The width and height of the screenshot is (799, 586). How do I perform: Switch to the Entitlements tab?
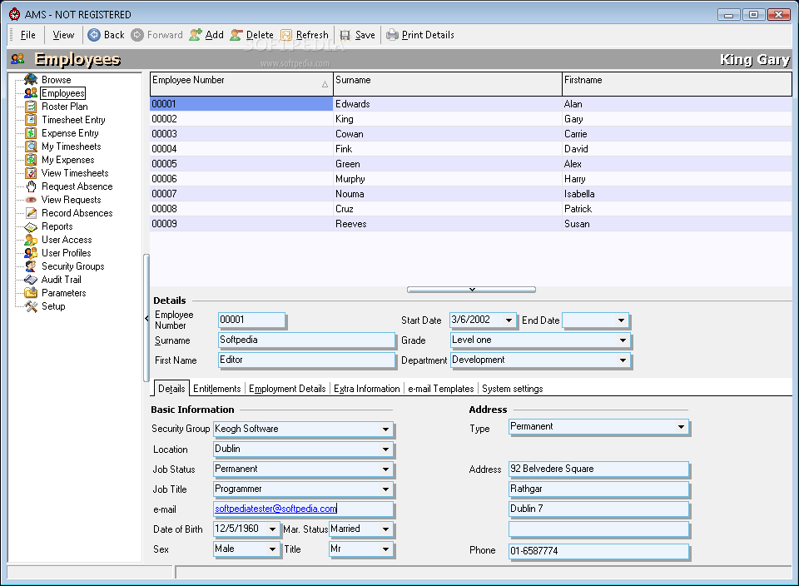pos(216,388)
